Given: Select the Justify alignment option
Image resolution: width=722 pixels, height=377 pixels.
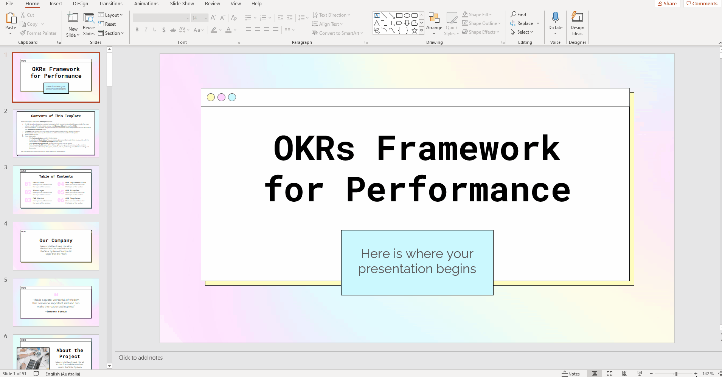Looking at the screenshot, I should point(276,30).
